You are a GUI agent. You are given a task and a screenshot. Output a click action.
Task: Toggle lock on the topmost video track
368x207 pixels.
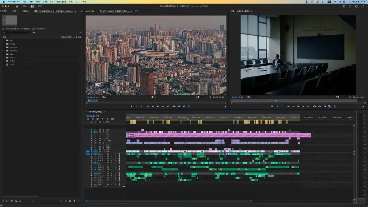coord(92,130)
